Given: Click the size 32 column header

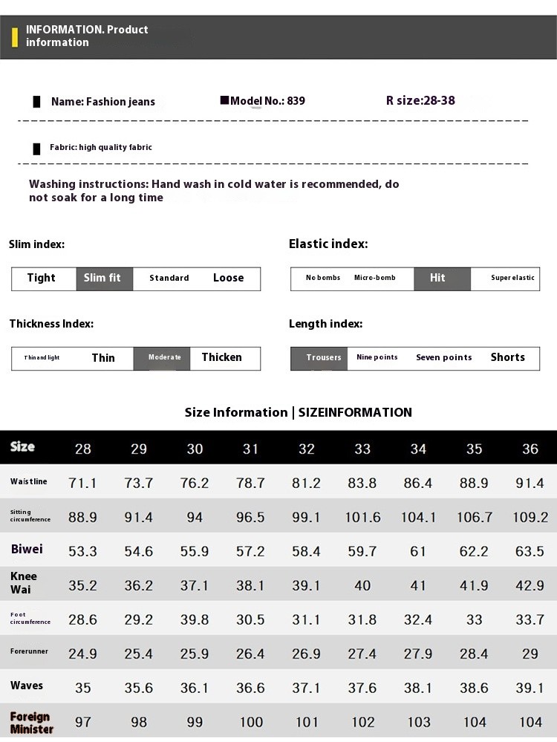Looking at the screenshot, I should (307, 449).
